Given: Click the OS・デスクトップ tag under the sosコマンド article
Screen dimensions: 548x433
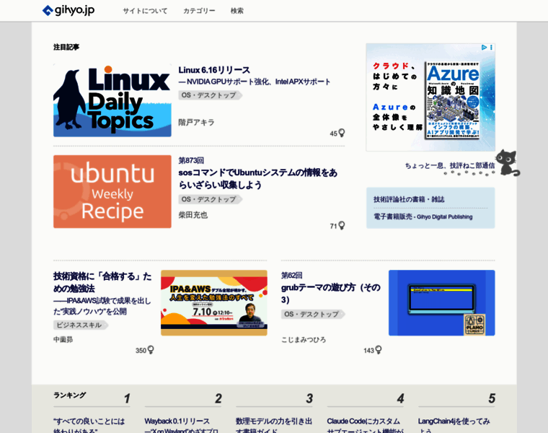Looking at the screenshot, I should click(x=210, y=199).
